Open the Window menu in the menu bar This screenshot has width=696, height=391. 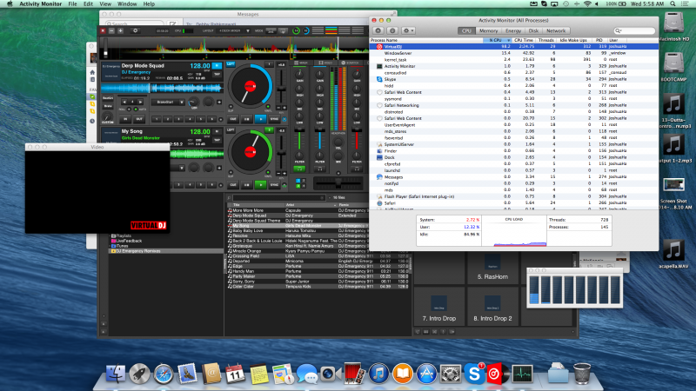[x=127, y=4]
